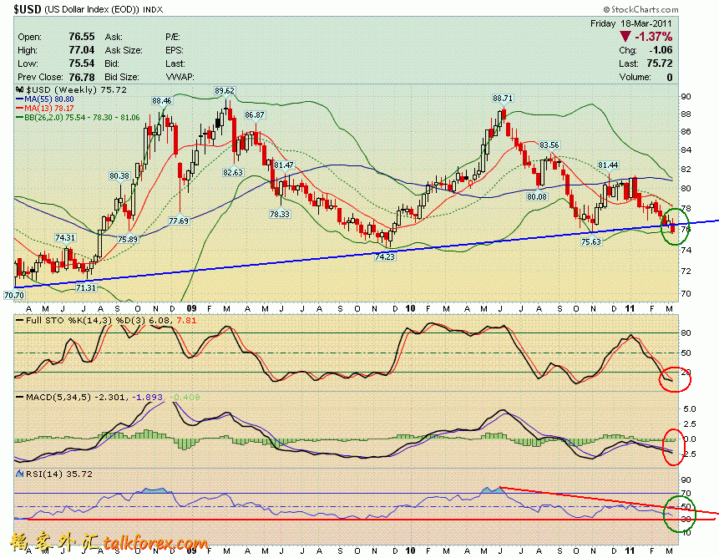Click the small line icon beside RSI(14)
This screenshot has width=719, height=558.
coord(20,474)
